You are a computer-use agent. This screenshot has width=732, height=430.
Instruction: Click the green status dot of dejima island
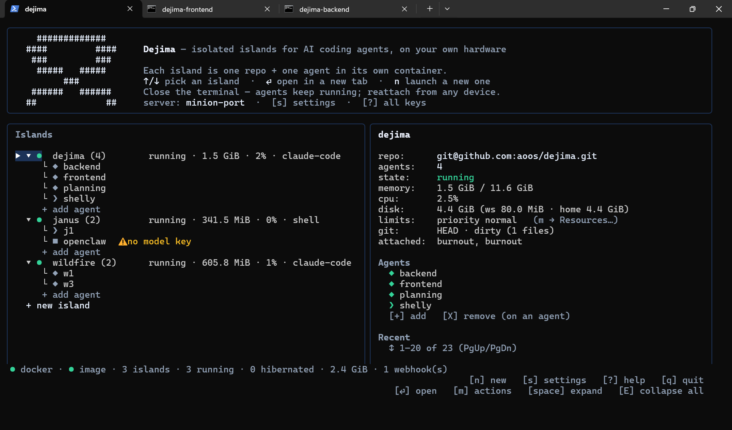click(39, 156)
